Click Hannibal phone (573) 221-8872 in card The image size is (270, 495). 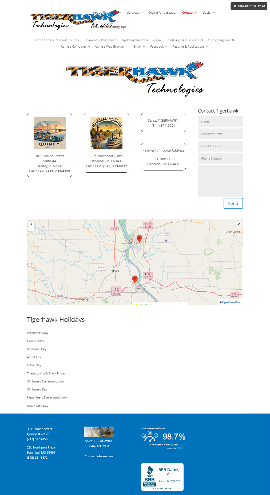pyautogui.click(x=115, y=166)
